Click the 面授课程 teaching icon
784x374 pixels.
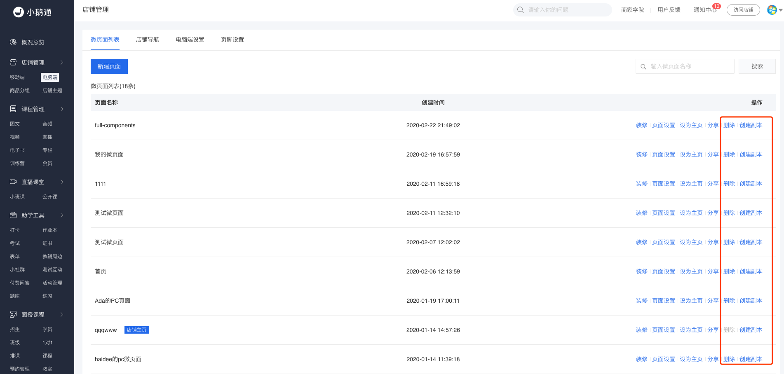click(13, 314)
